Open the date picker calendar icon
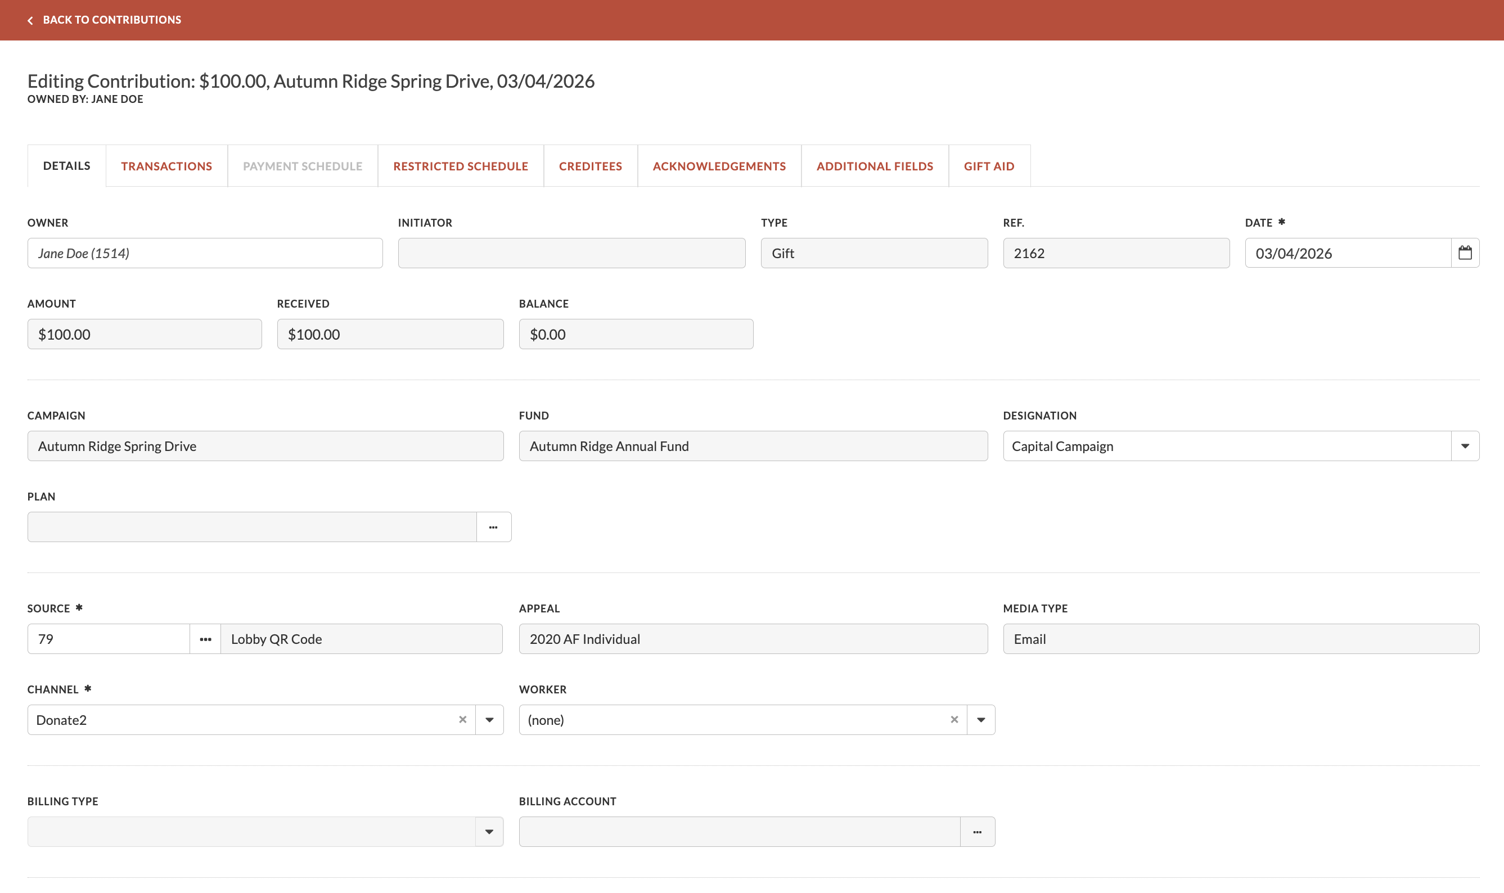The height and width of the screenshot is (893, 1504). coord(1465,252)
